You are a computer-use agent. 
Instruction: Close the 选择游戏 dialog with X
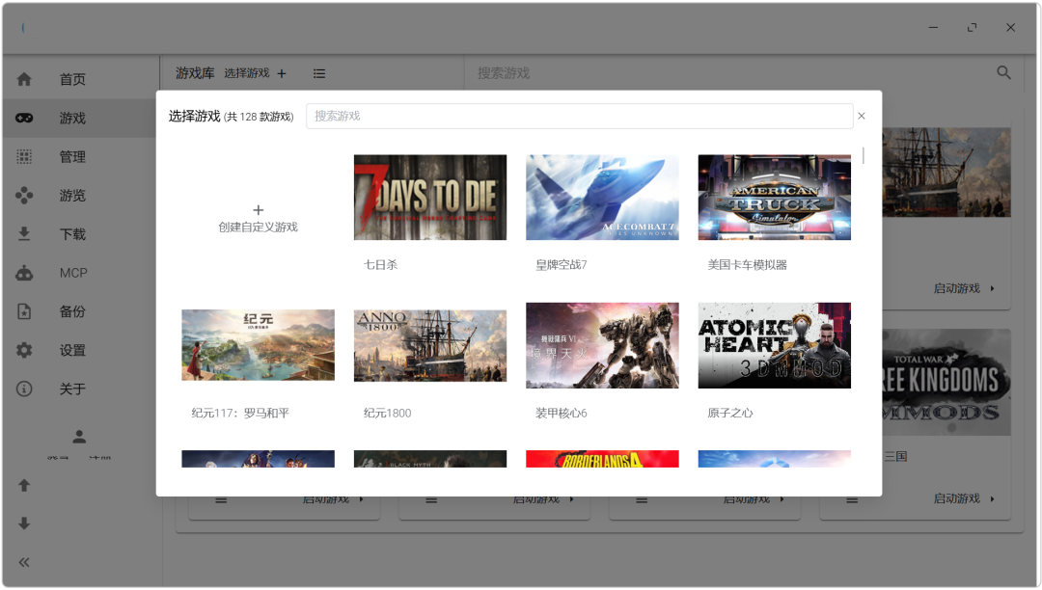click(x=862, y=116)
